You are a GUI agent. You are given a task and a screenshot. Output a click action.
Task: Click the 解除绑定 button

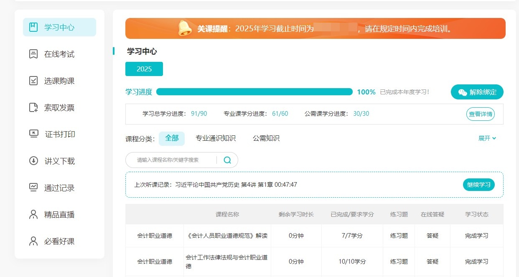[x=477, y=92]
